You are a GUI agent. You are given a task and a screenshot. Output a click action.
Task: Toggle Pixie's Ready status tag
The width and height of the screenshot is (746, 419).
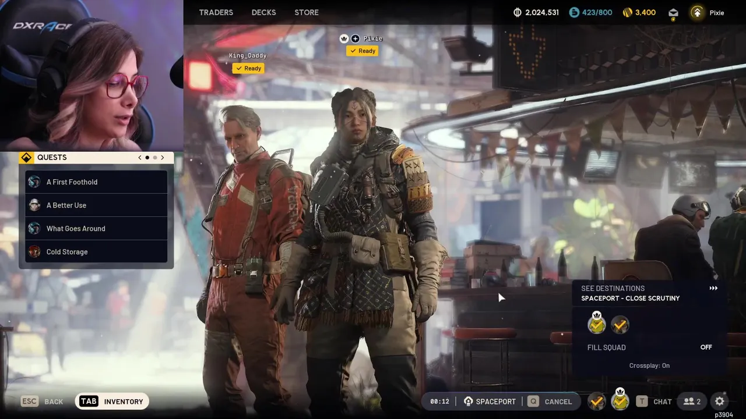coord(362,51)
